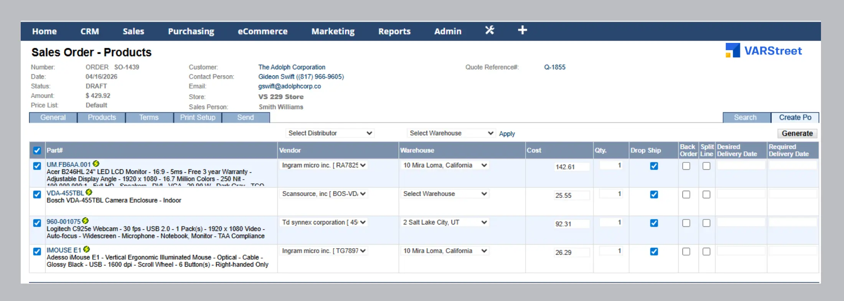Open the Sales menu
This screenshot has height=301, width=844.
[134, 31]
